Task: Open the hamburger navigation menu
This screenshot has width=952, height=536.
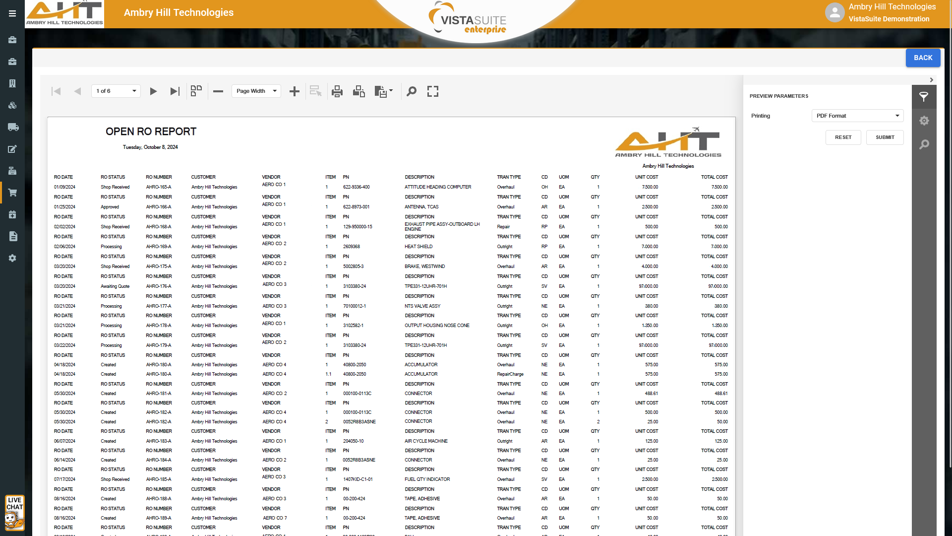Action: point(12,14)
